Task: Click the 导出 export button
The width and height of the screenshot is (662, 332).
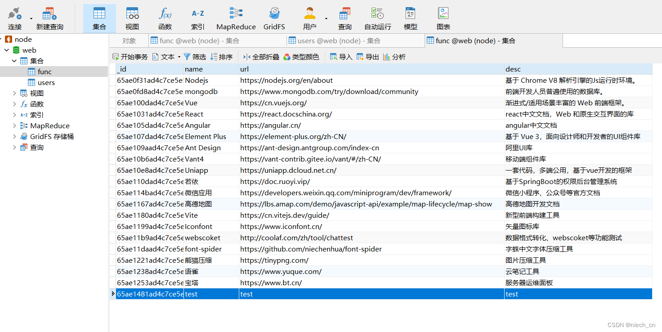Action: (x=368, y=57)
